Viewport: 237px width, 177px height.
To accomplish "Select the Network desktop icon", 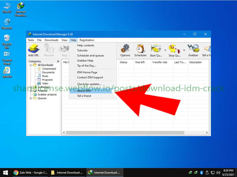I will [x=7, y=24].
